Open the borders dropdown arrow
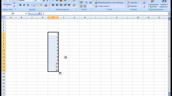The height and width of the screenshot is (96, 172). pyautogui.click(x=37, y=5)
